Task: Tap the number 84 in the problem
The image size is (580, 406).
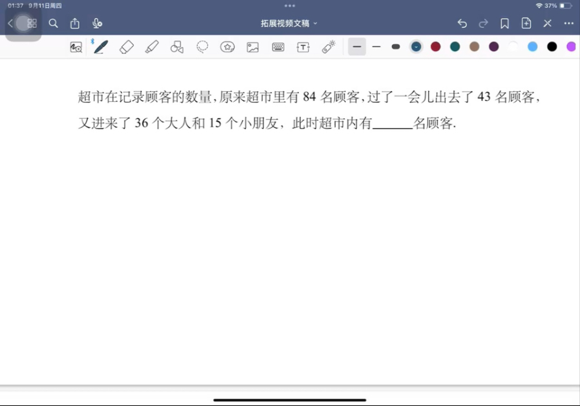Action: point(309,97)
